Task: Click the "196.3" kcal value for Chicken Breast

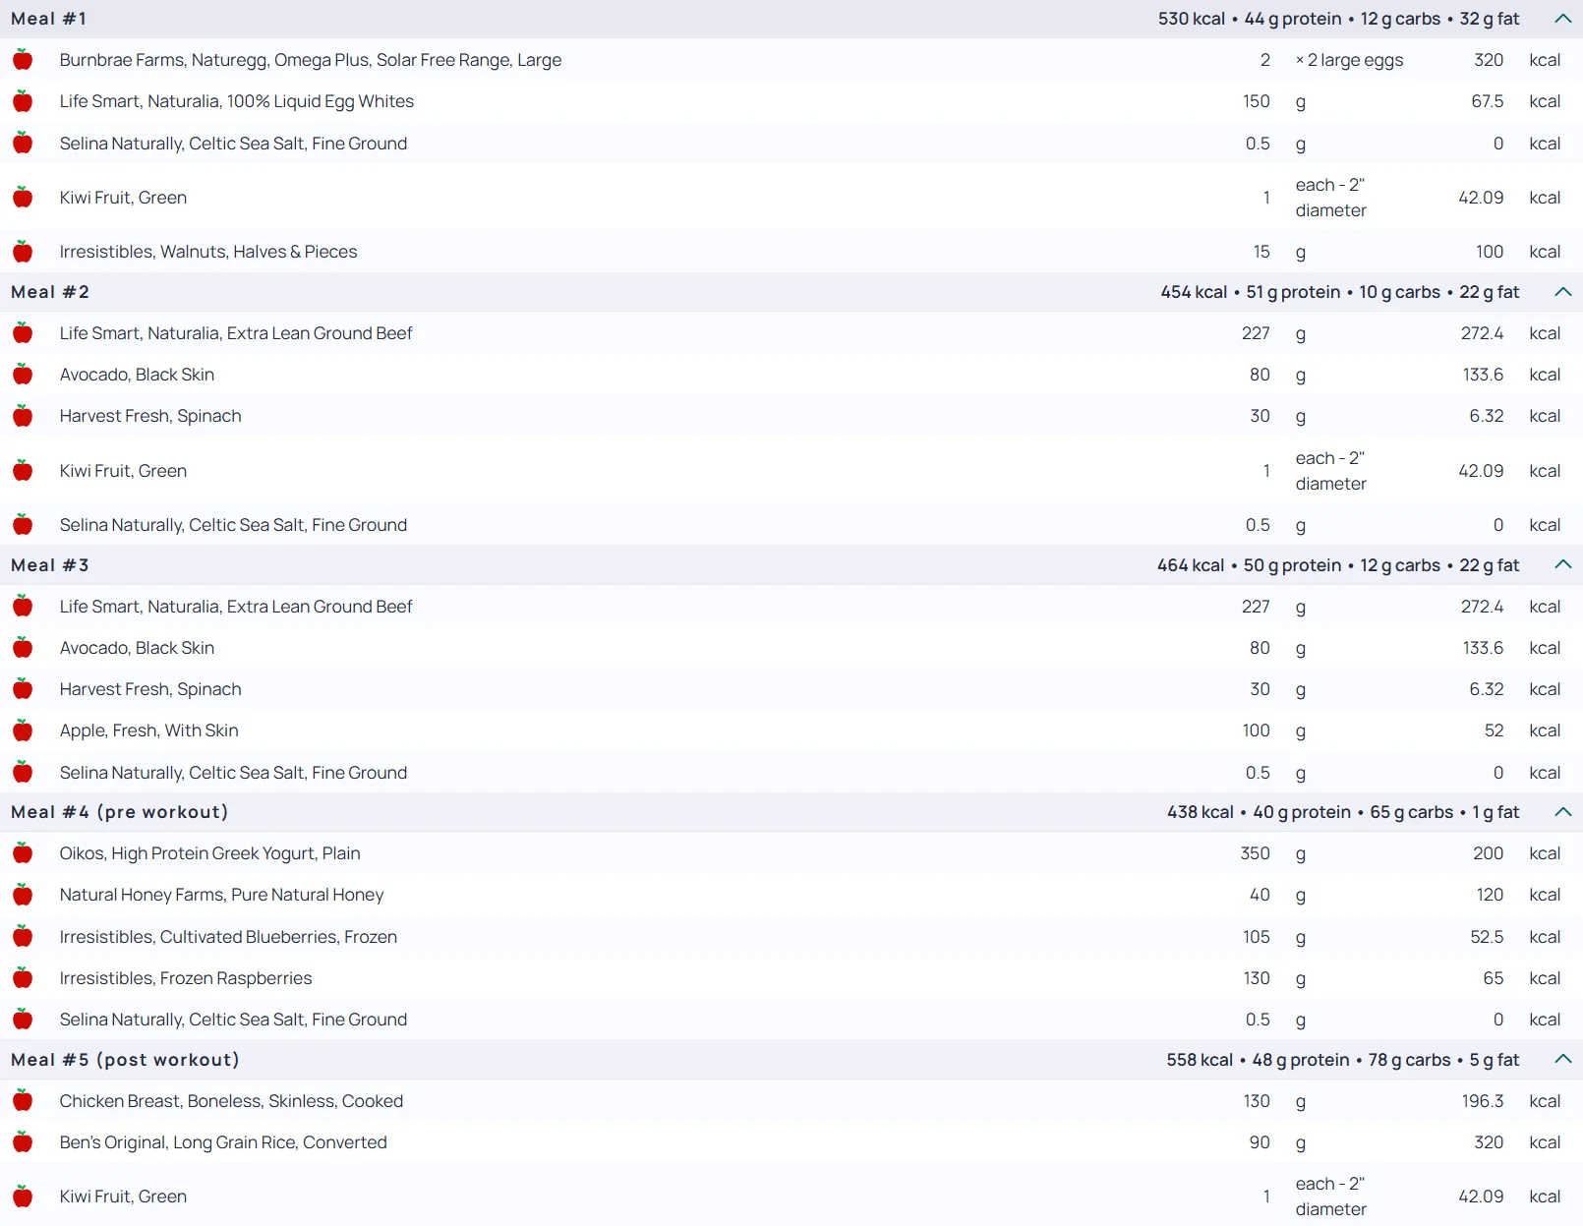Action: click(1483, 1101)
